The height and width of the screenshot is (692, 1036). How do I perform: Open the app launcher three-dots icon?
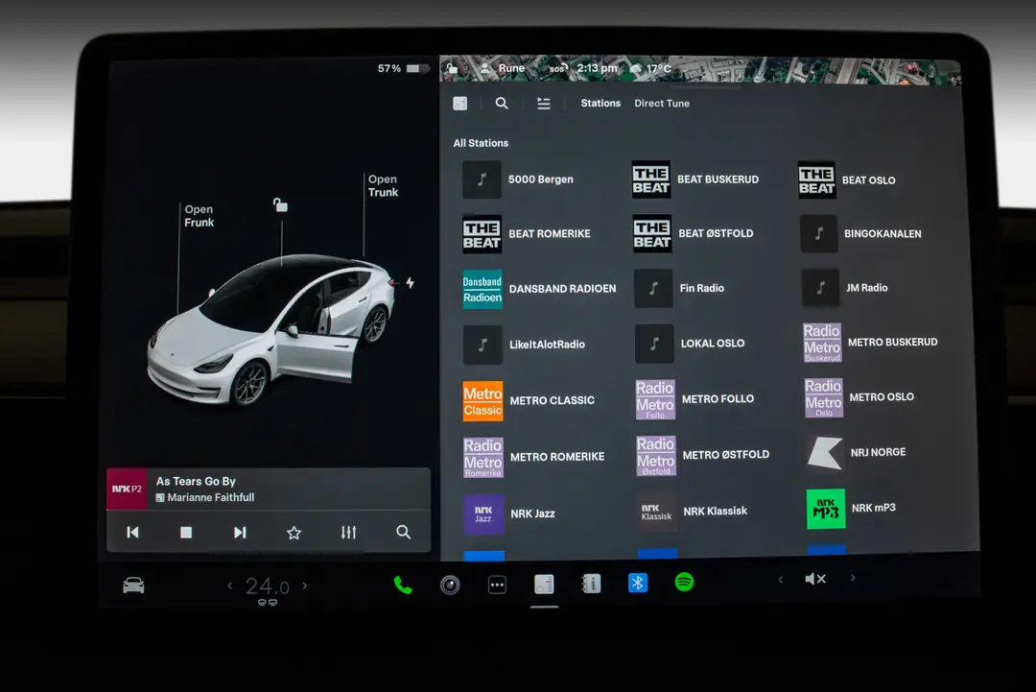point(497,584)
